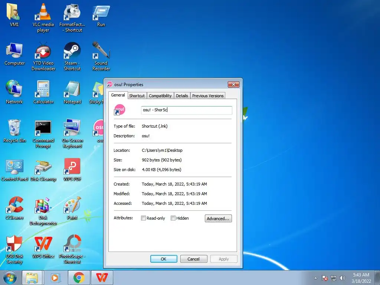Screen dimensions: 380x285
Task: Select YTD Video Downloader icon
Action: (x=43, y=56)
